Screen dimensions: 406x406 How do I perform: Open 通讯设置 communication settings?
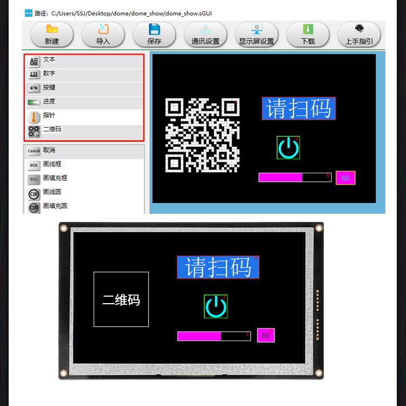point(205,35)
